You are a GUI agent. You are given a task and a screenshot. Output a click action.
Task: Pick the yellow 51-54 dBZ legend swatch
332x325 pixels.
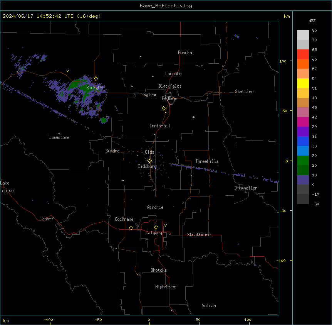(x=303, y=83)
